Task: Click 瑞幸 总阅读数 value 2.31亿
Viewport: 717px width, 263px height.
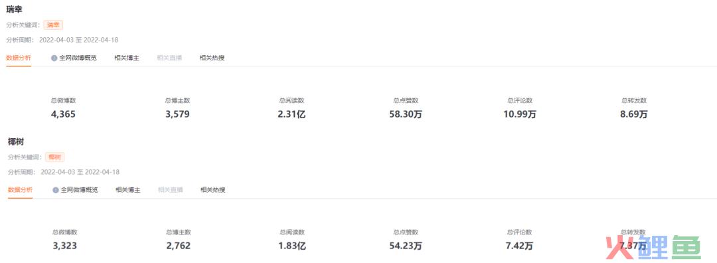Action: (x=291, y=114)
